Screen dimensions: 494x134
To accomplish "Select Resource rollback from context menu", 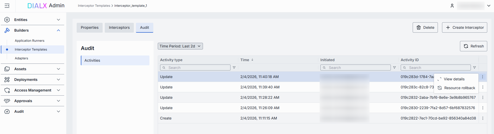I will 459,88.
